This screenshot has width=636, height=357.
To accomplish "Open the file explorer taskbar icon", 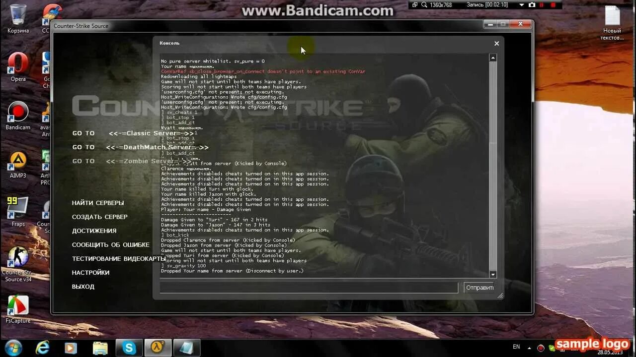I will (x=100, y=348).
